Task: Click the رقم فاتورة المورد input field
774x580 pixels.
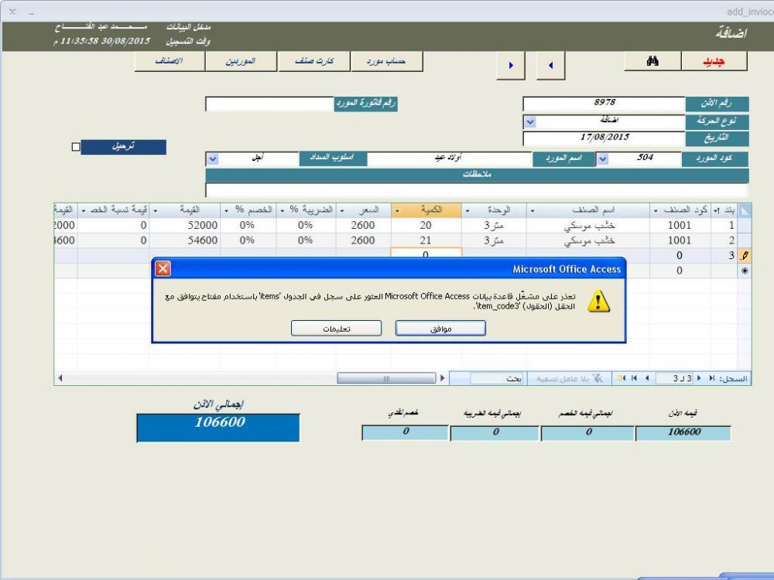Action: click(x=269, y=104)
